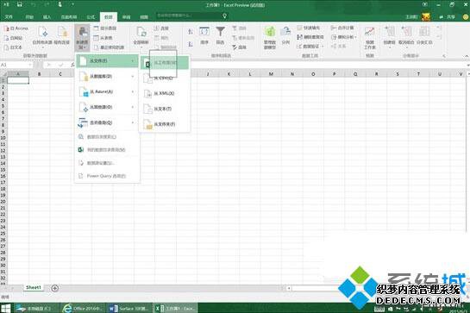Switch to the Insert (插入) tab
The width and height of the screenshot is (470, 313).
[x=47, y=17]
